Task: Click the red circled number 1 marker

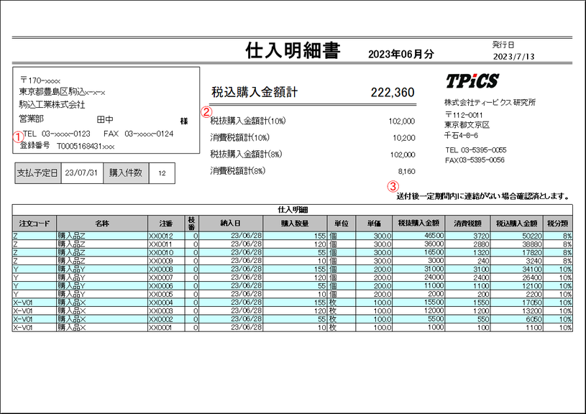Action: (x=17, y=134)
